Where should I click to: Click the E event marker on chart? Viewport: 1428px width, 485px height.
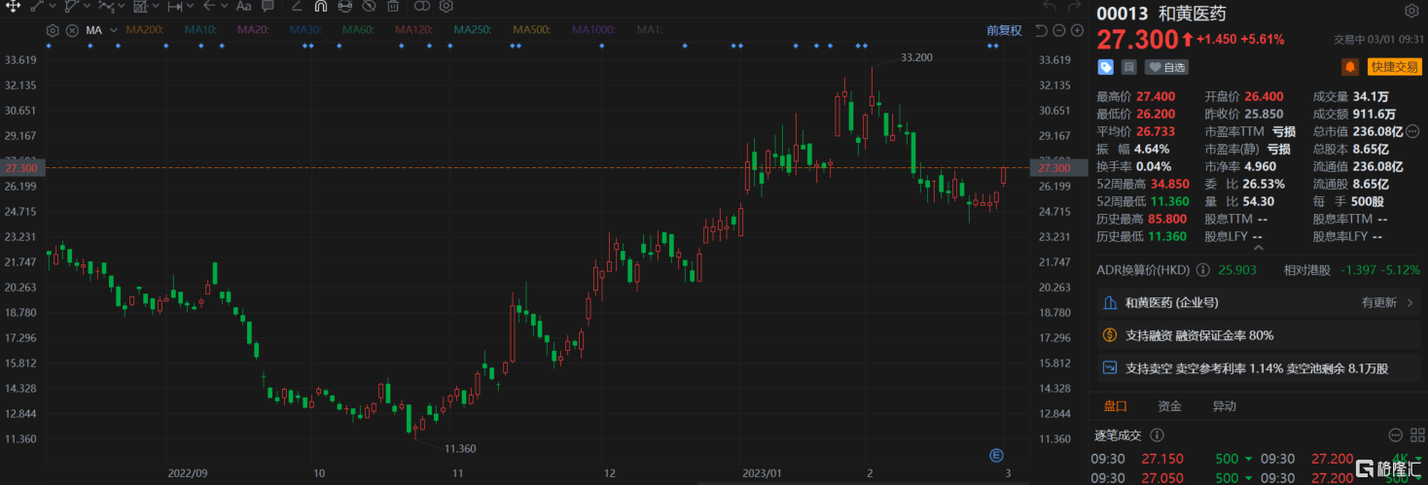[x=996, y=455]
